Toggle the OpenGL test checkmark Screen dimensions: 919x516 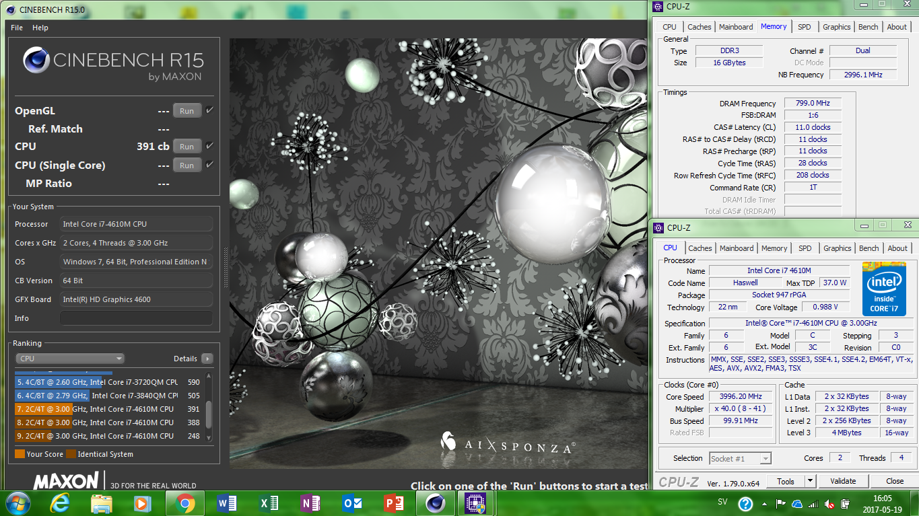tap(210, 110)
